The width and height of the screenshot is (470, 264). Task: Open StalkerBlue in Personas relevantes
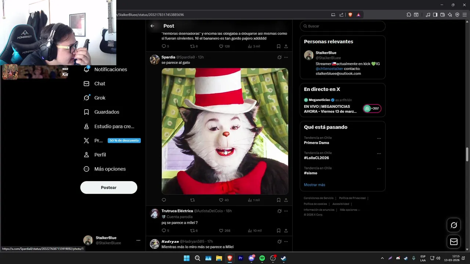pos(326,53)
